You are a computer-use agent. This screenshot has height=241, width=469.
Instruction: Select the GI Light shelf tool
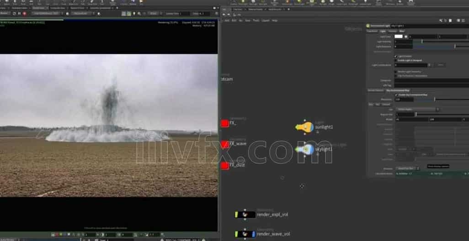coord(332,3)
